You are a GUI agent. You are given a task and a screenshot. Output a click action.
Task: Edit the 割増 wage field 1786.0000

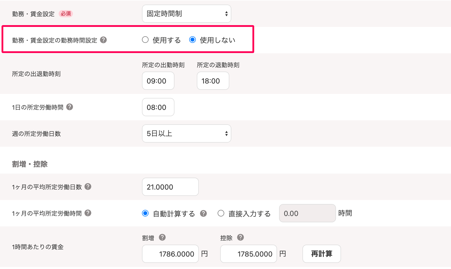point(170,254)
